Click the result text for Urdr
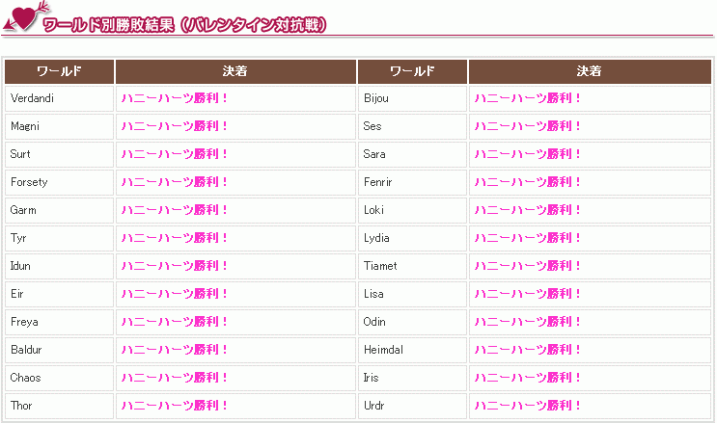Viewport: 717px width, 423px height. [x=528, y=406]
